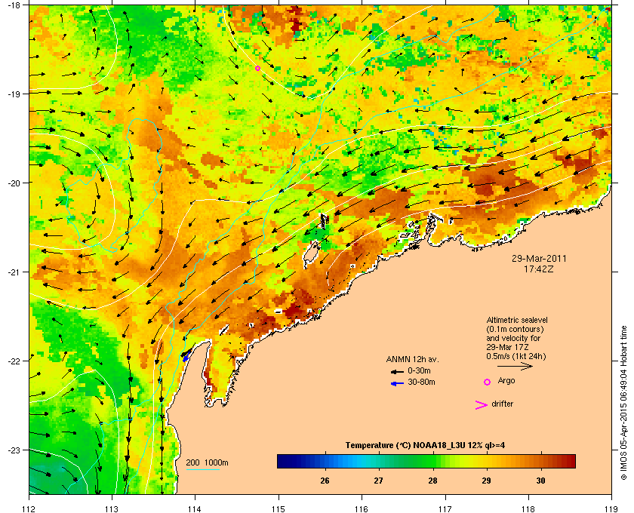
Task: Click the drifter legend label
Action: tap(502, 404)
